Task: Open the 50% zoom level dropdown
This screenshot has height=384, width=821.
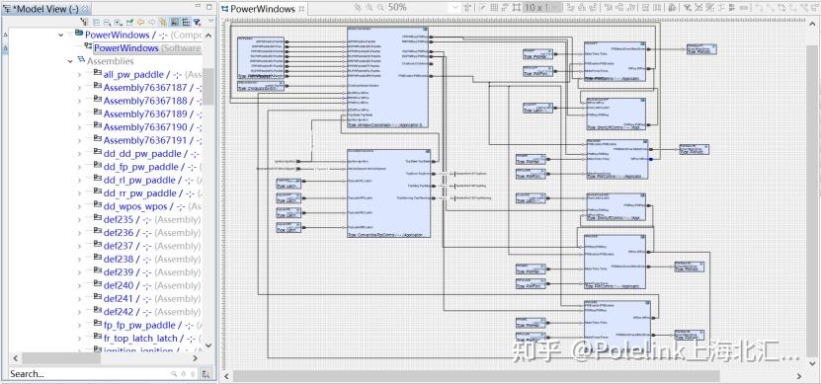Action: tap(455, 7)
